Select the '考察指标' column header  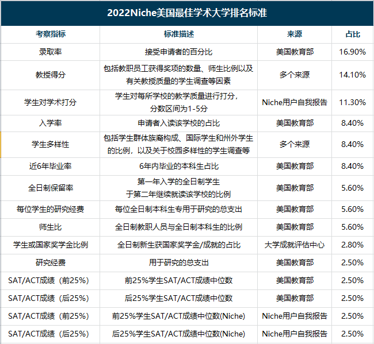tap(50, 34)
